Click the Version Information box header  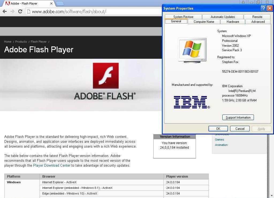(175, 137)
